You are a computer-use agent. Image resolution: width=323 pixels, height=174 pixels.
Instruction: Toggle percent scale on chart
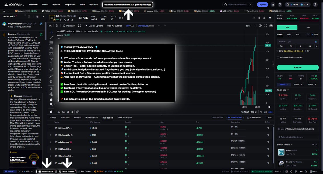262,112
